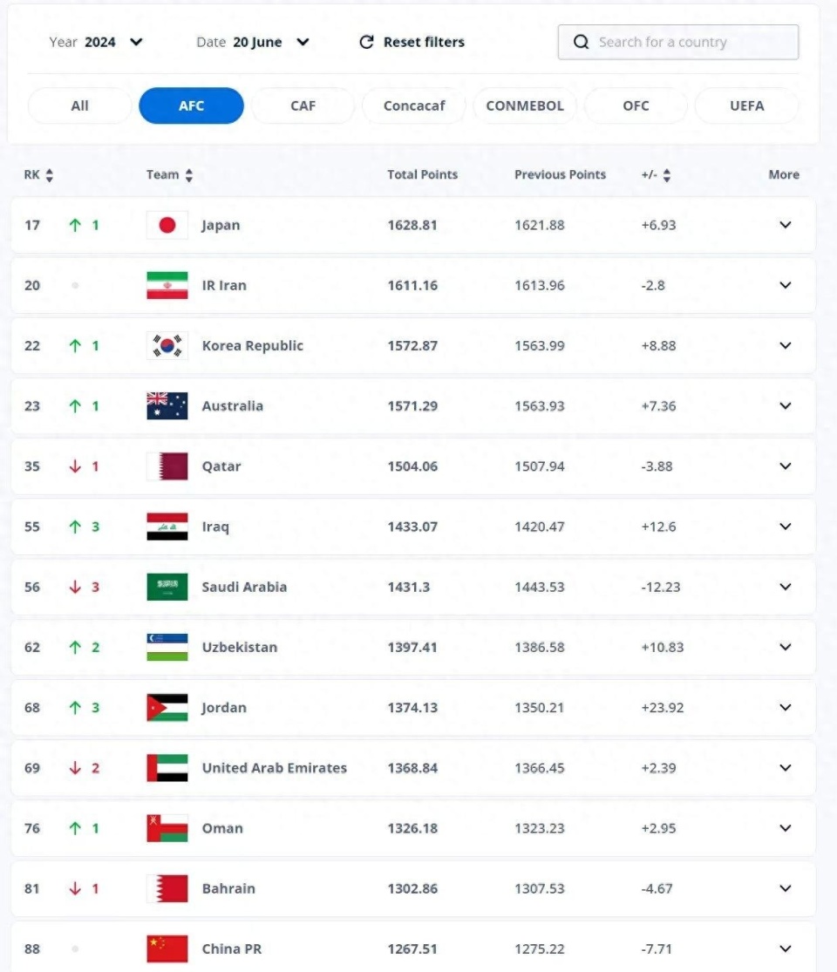
Task: Sort by +/- points change arrows
Action: point(666,175)
